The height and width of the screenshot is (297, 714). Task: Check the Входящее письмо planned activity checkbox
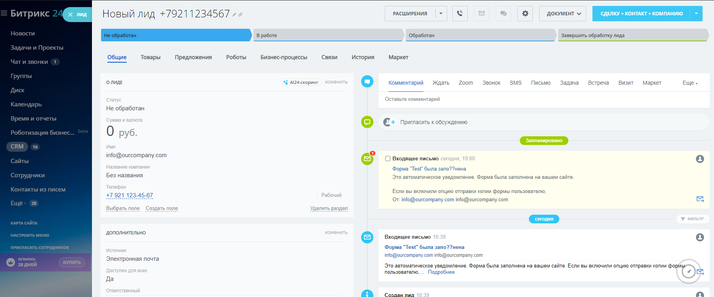pos(388,159)
